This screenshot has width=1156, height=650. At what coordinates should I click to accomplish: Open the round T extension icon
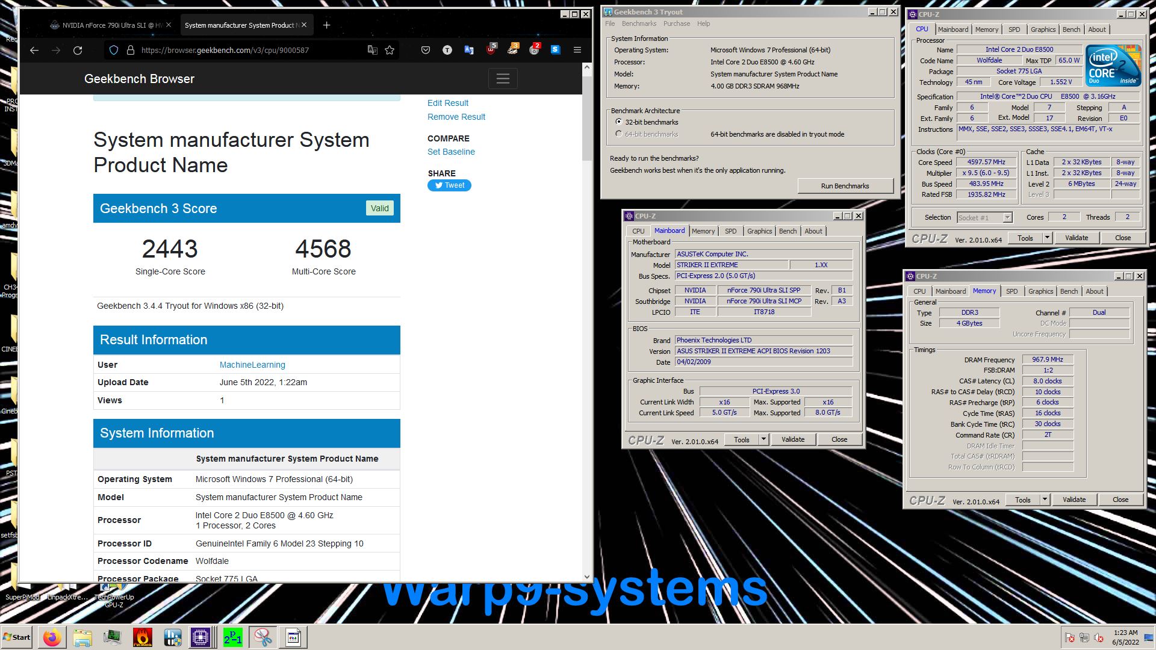(447, 51)
